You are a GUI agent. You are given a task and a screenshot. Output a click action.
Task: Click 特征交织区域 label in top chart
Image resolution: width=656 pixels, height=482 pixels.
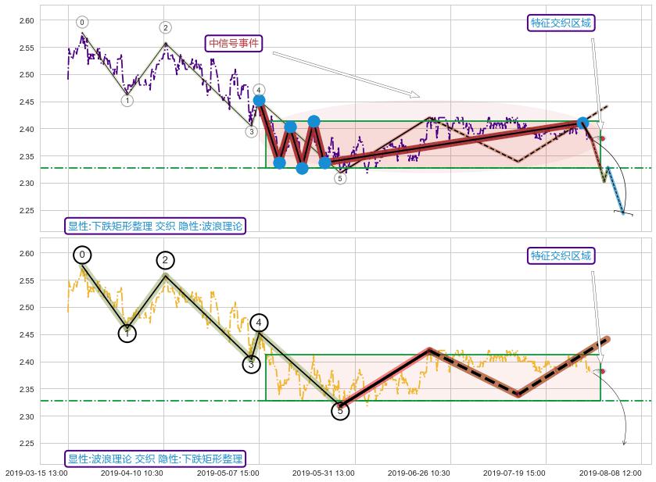click(x=561, y=23)
